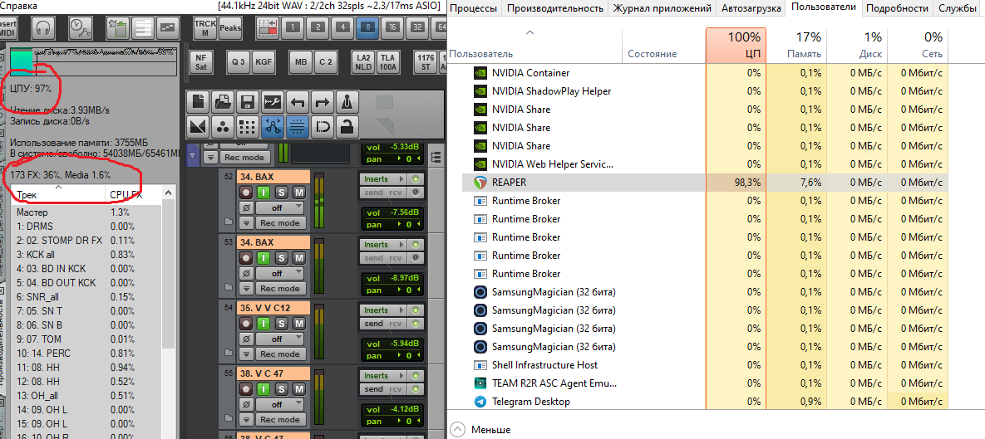
Task: Bypass Inserts FX on track 52 BAX
Action: coord(416,178)
